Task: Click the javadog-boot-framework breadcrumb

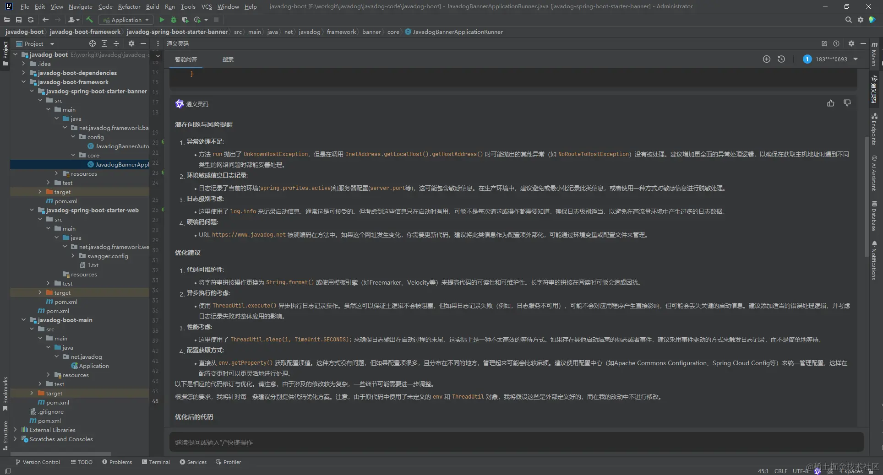Action: [x=85, y=32]
